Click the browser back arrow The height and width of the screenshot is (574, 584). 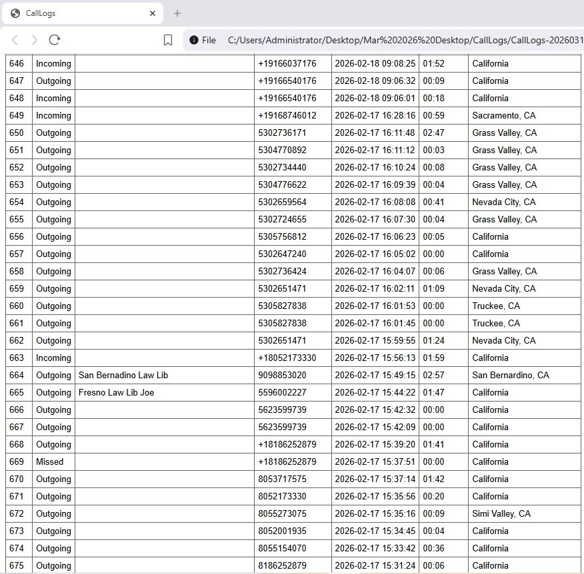click(x=15, y=40)
